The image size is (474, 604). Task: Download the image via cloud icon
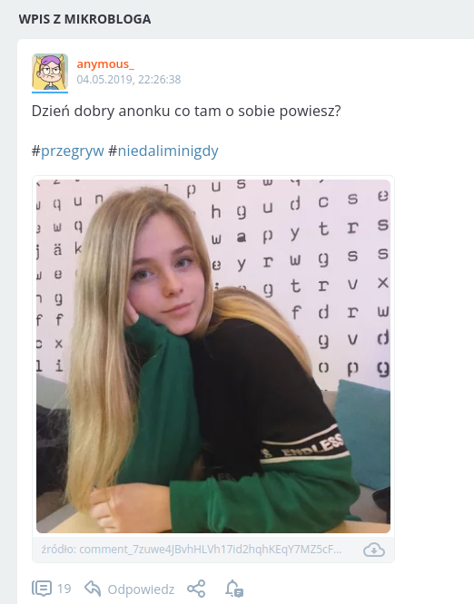tap(374, 550)
